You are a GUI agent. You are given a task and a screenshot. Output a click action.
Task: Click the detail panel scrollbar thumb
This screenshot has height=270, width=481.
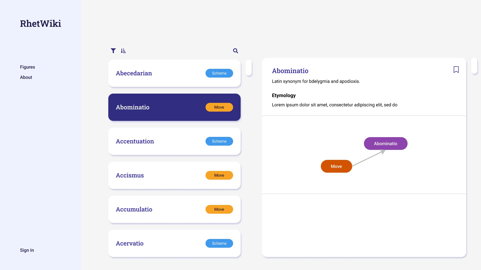tap(474, 66)
